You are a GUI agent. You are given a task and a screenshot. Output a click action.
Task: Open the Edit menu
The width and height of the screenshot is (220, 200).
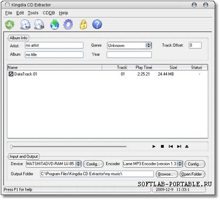tap(20, 13)
